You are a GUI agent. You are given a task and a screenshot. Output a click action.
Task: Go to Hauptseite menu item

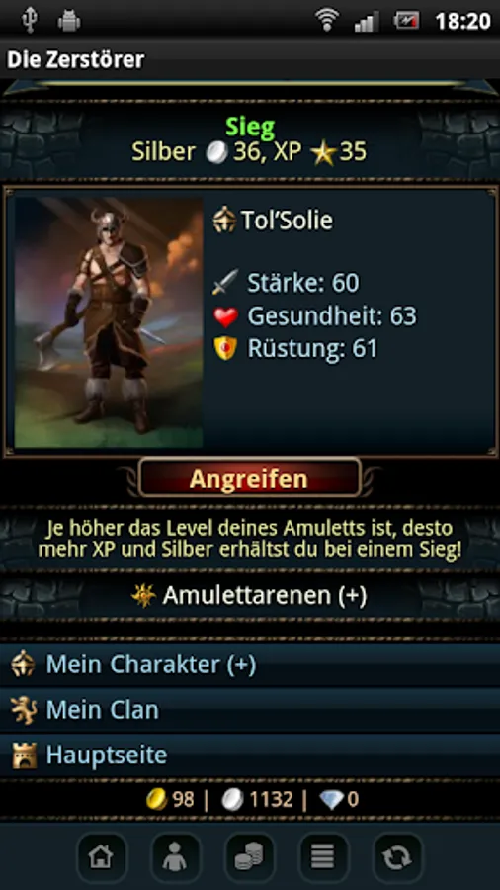tap(250, 755)
